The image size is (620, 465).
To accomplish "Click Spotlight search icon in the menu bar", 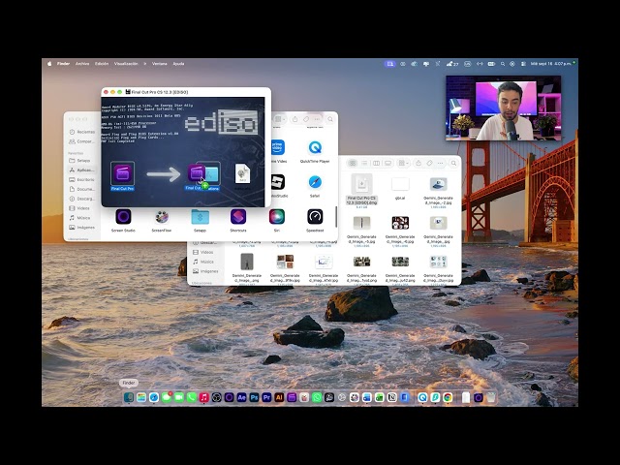I will [503, 64].
